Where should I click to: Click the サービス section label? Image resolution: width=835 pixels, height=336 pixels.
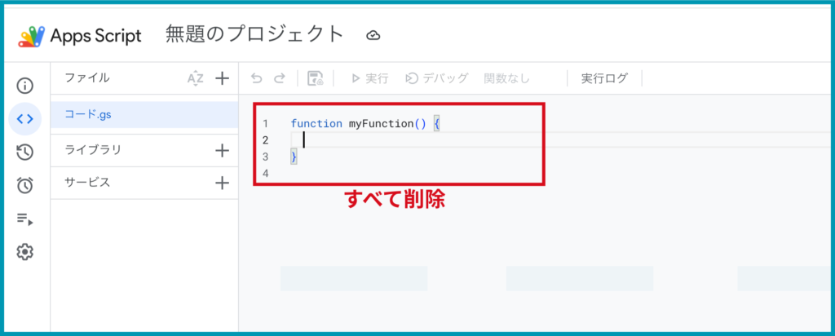pos(87,182)
